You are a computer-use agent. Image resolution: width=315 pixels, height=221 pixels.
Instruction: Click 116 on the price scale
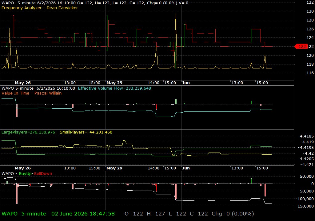point(310,73)
